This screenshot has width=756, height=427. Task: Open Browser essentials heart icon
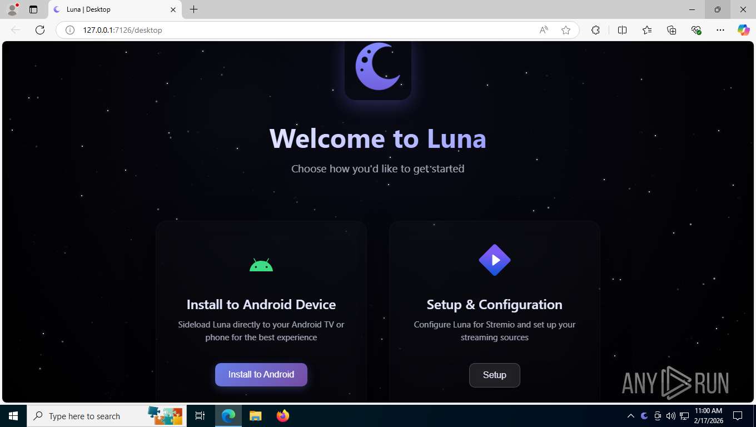pyautogui.click(x=696, y=30)
